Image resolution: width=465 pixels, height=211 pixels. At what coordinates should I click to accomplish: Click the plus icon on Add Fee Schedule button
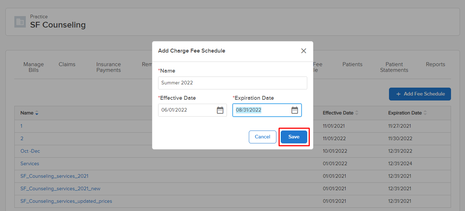[398, 94]
